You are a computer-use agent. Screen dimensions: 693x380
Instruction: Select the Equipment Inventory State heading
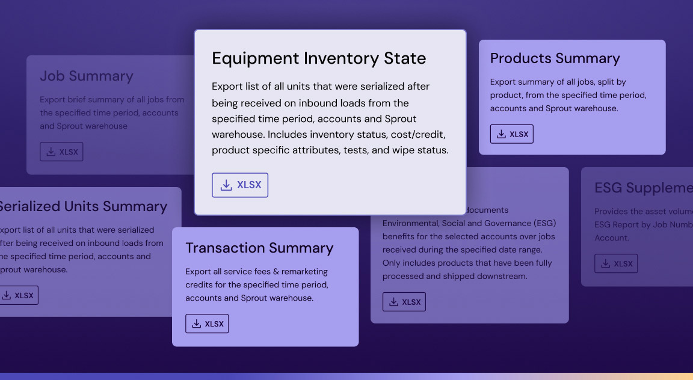coord(319,58)
